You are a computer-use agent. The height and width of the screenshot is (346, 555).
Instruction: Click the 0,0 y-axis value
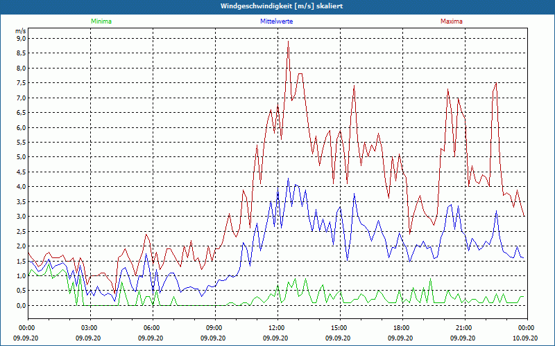(x=22, y=305)
